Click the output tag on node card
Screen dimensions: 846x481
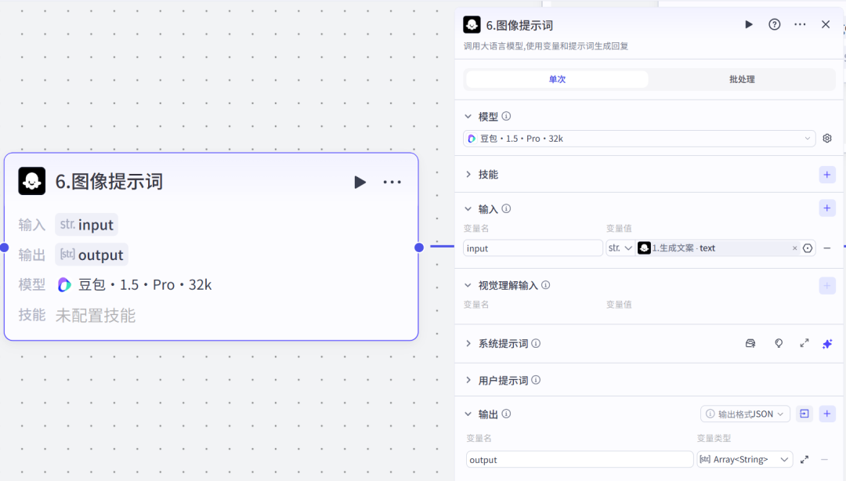[x=92, y=255]
